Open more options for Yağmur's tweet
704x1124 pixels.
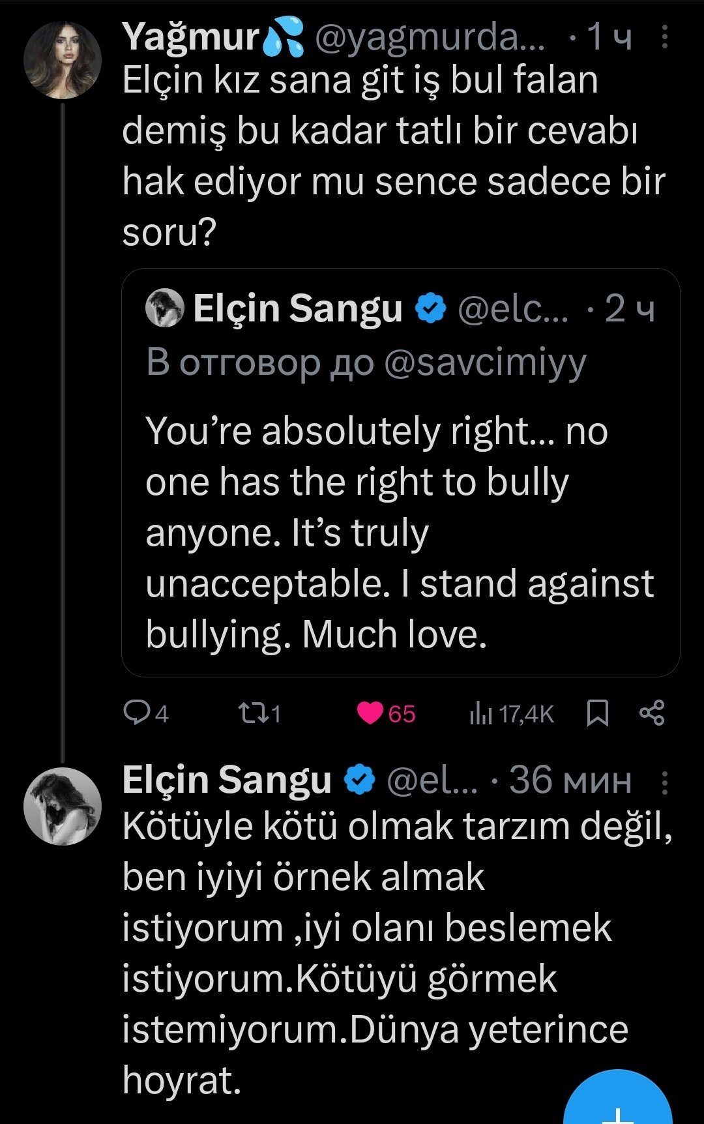click(x=664, y=38)
